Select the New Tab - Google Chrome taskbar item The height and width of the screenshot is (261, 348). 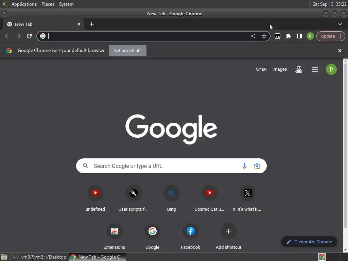click(x=98, y=257)
